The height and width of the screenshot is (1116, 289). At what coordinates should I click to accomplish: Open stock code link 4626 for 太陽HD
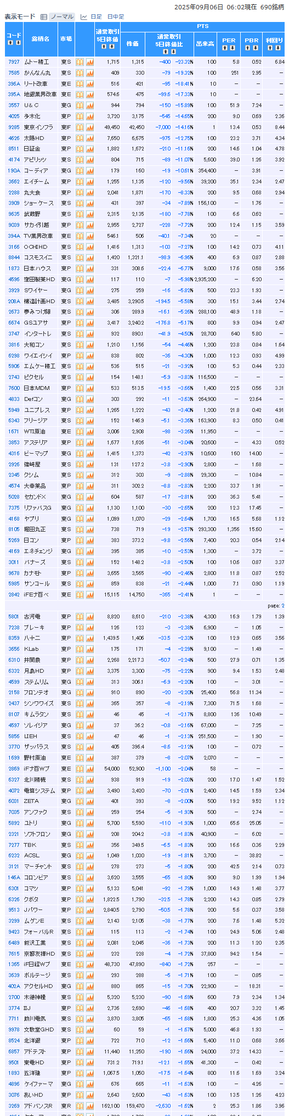tap(14, 138)
